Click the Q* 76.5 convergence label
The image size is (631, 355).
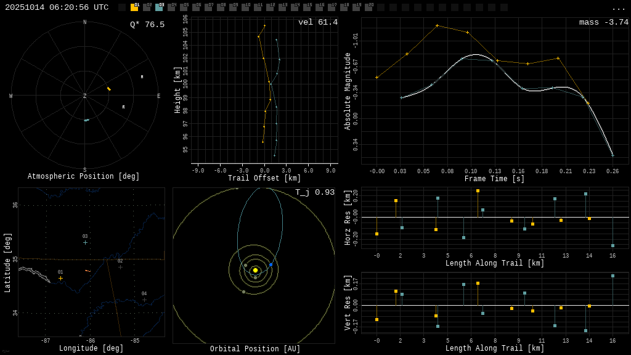(x=147, y=25)
